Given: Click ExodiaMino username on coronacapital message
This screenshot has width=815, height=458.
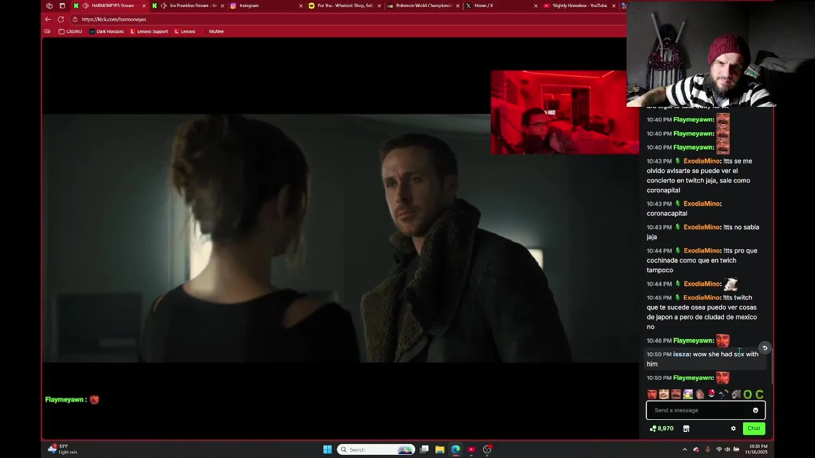Looking at the screenshot, I should (702, 204).
